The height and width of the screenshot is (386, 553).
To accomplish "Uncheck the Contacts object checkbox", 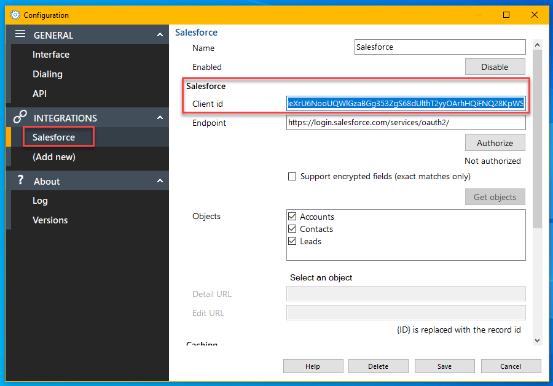I will (x=292, y=229).
